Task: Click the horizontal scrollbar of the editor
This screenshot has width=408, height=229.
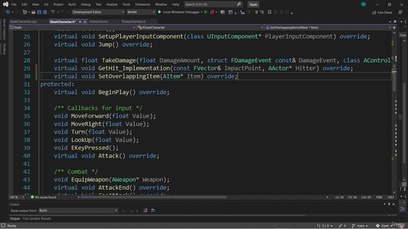Action: click(x=154, y=197)
